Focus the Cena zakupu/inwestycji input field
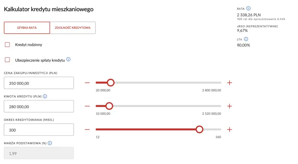 click(x=39, y=83)
